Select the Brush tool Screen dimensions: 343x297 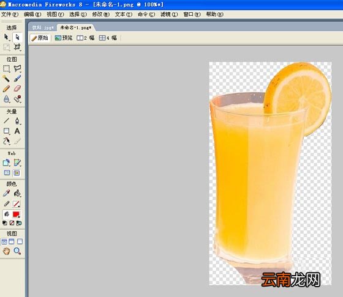pos(17,78)
